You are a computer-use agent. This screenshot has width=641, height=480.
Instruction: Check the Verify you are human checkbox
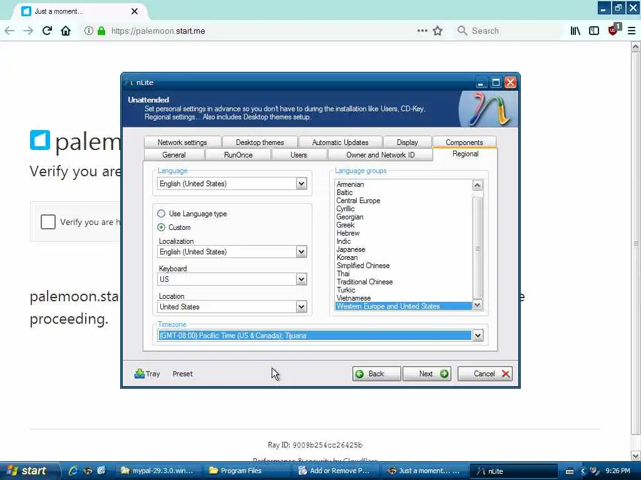point(48,222)
